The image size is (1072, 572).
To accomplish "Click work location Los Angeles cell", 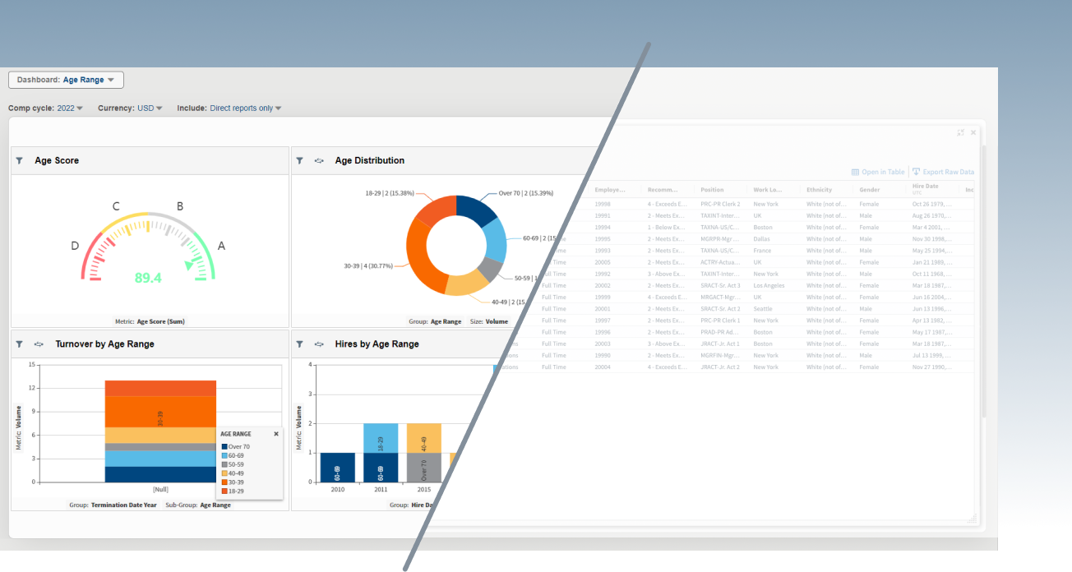I will [x=769, y=285].
